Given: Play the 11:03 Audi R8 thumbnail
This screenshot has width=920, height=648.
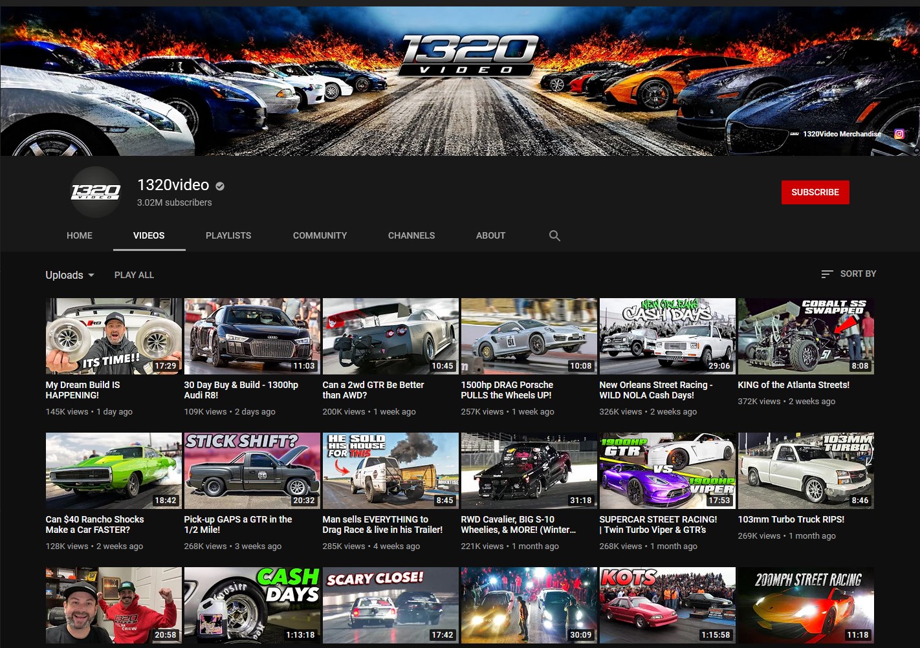Looking at the screenshot, I should pos(252,336).
